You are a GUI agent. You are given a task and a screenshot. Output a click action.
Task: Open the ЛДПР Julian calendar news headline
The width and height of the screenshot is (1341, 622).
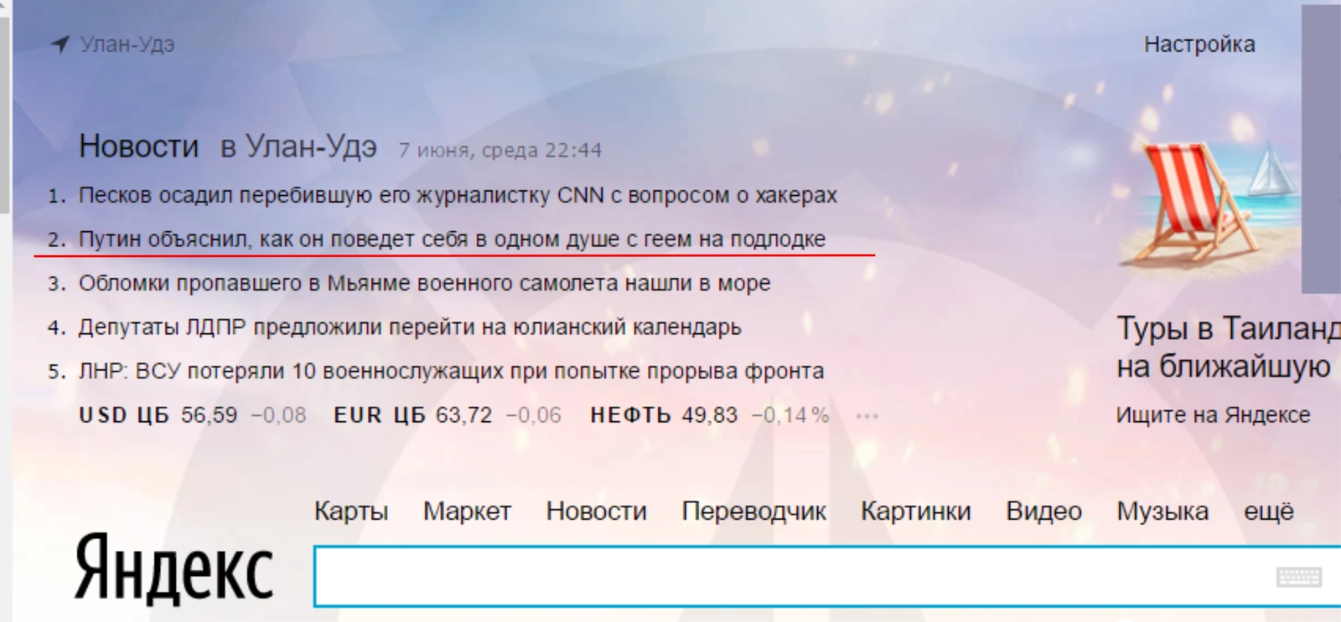(410, 326)
